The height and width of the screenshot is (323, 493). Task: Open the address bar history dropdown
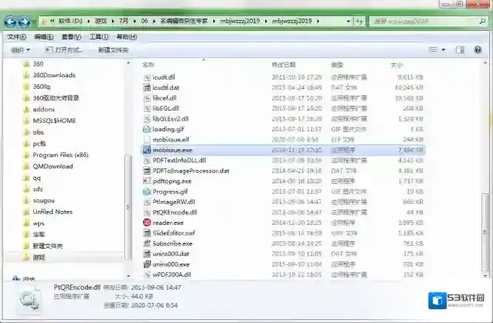pos(348,22)
